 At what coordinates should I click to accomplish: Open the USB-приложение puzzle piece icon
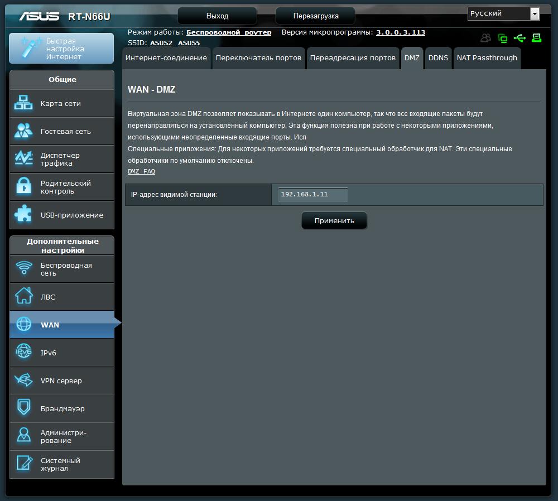coord(23,214)
